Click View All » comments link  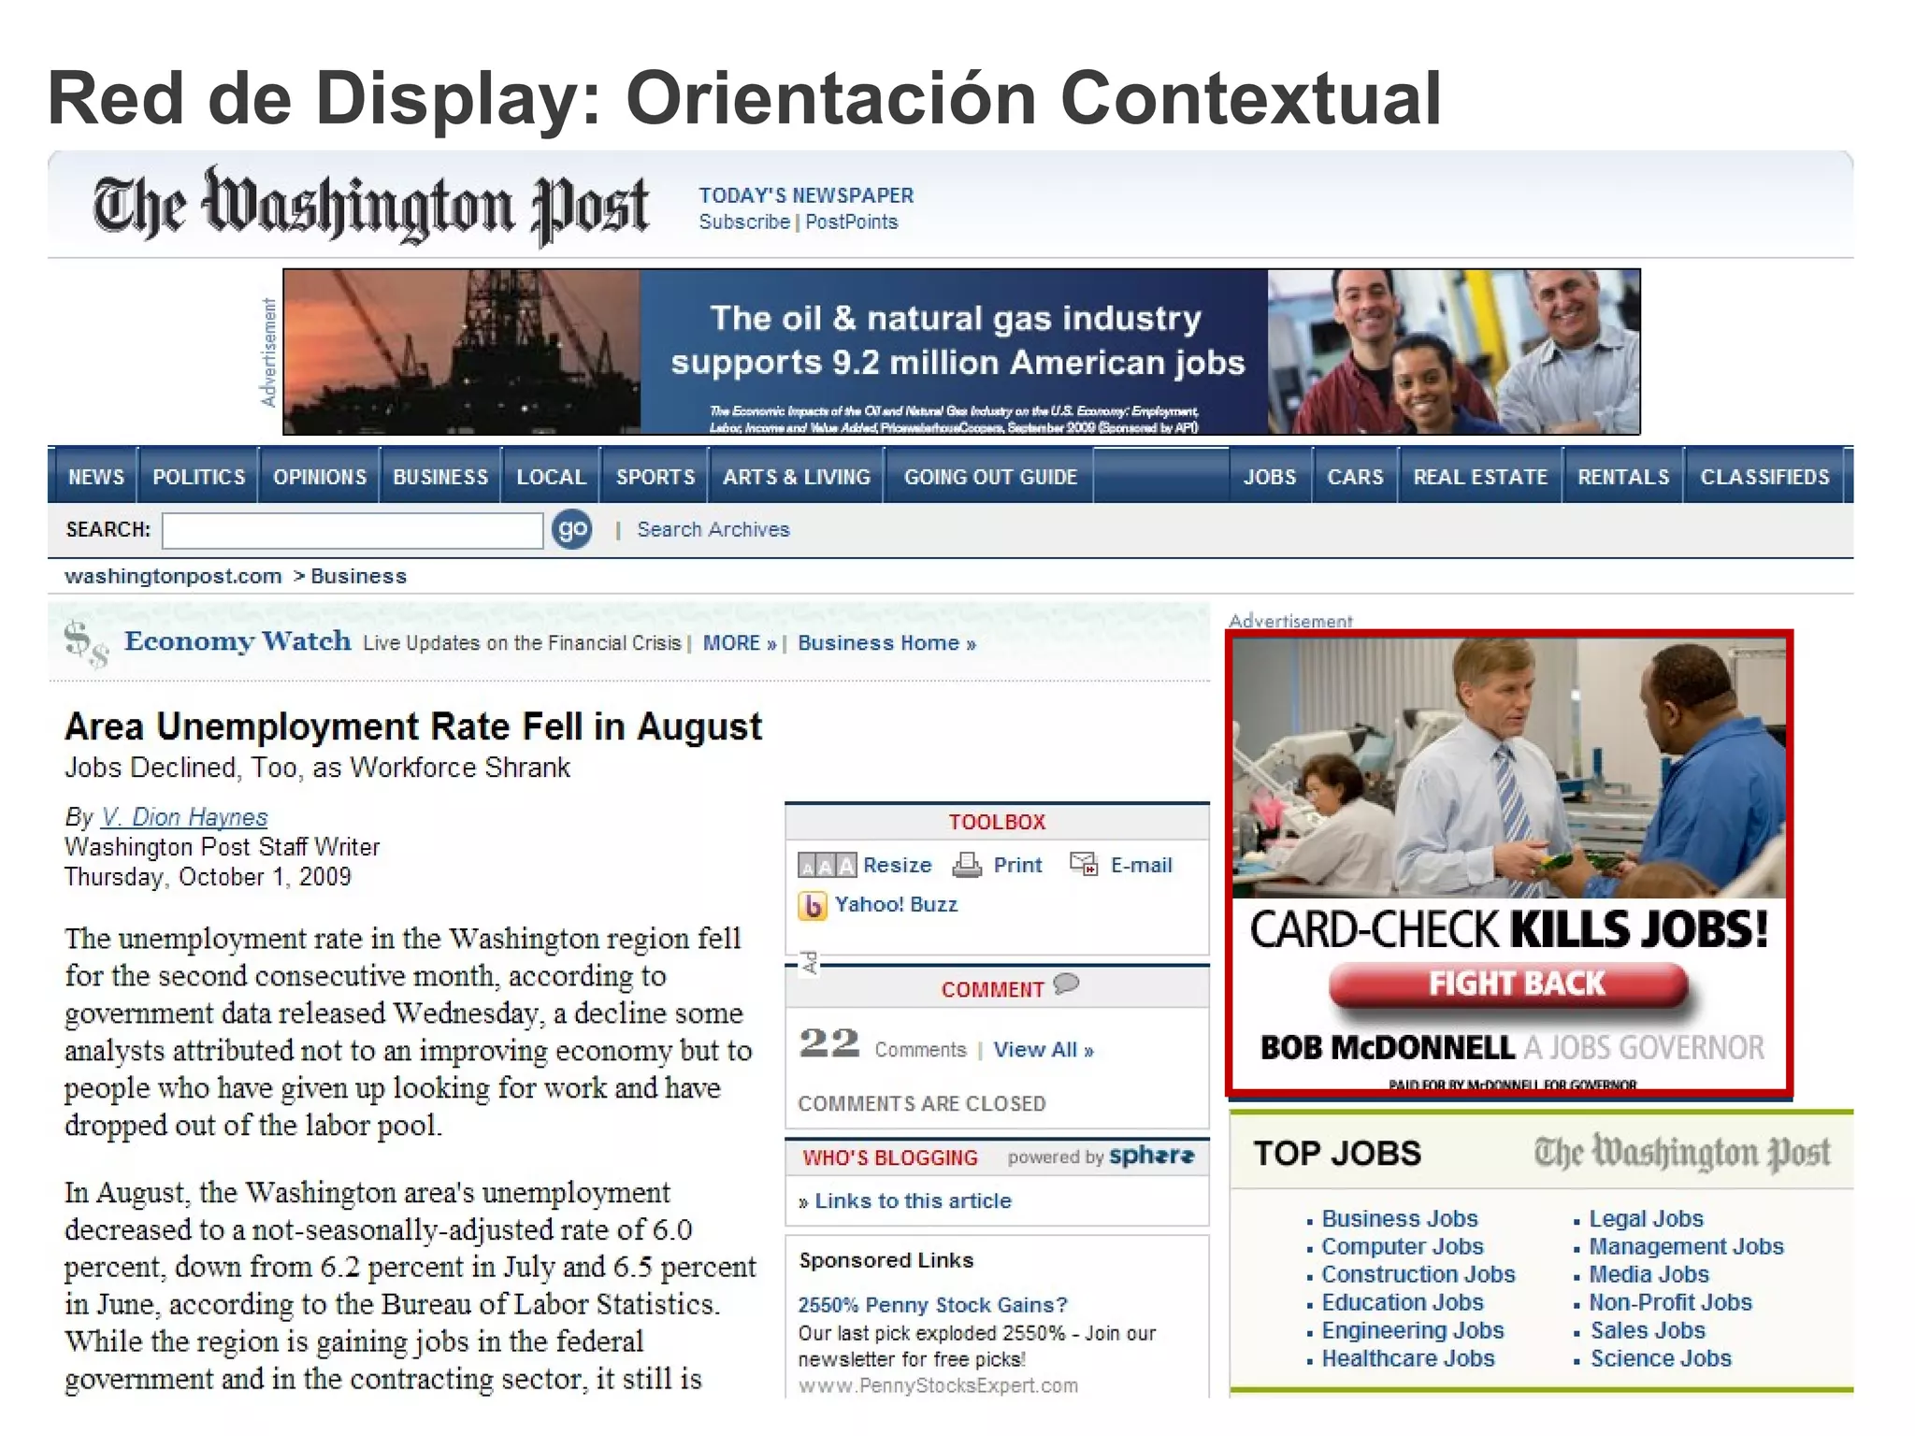point(1043,1050)
